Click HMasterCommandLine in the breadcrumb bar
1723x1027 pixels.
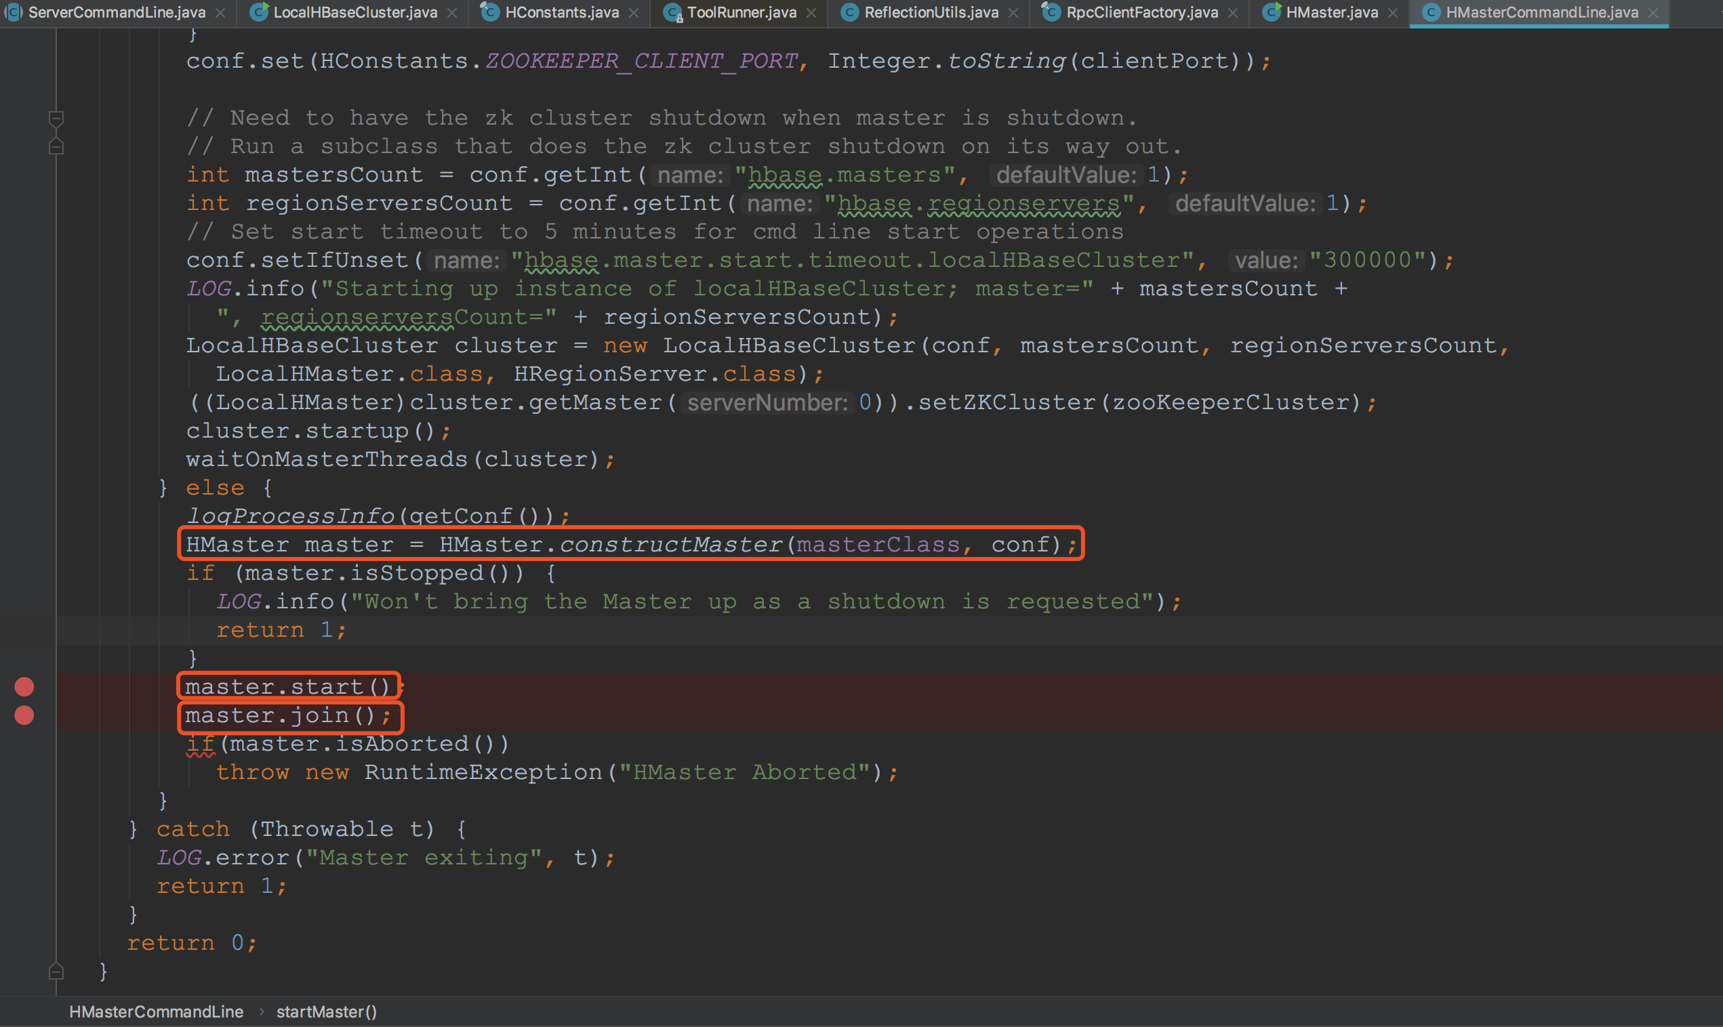tap(157, 1012)
